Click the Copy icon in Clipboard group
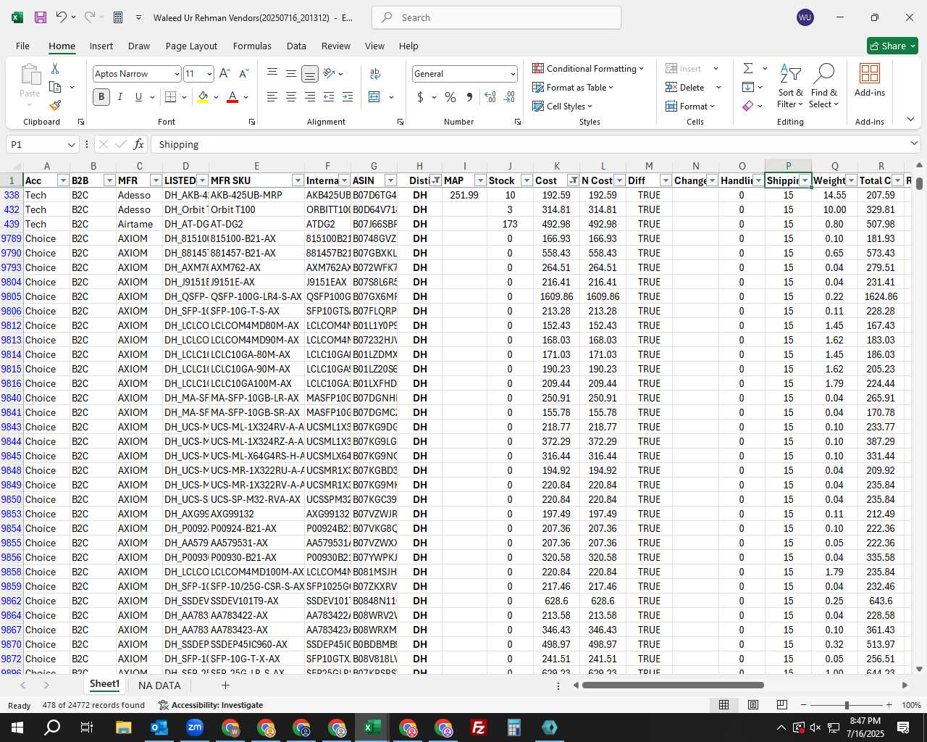 (55, 87)
